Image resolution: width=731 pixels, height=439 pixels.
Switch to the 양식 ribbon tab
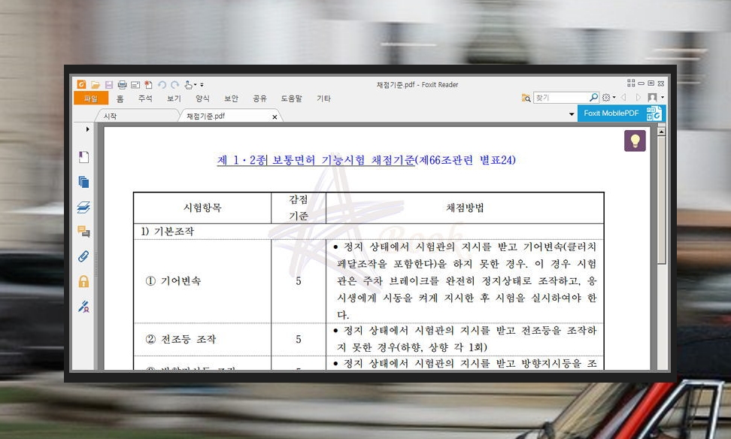tap(202, 98)
